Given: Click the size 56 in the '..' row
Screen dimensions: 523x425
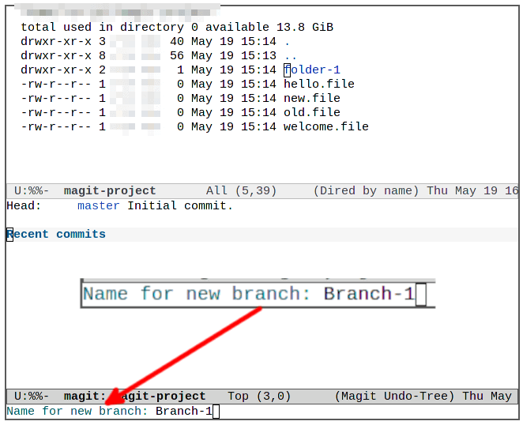Looking at the screenshot, I should pos(177,56).
